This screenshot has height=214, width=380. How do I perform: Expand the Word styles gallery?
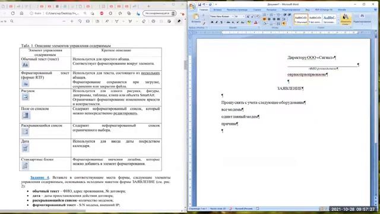[x=338, y=23]
